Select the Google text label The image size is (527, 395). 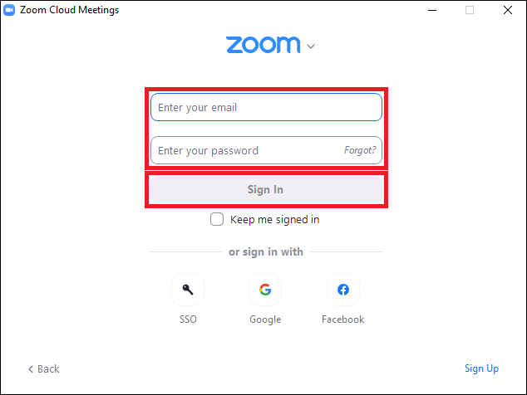point(265,319)
